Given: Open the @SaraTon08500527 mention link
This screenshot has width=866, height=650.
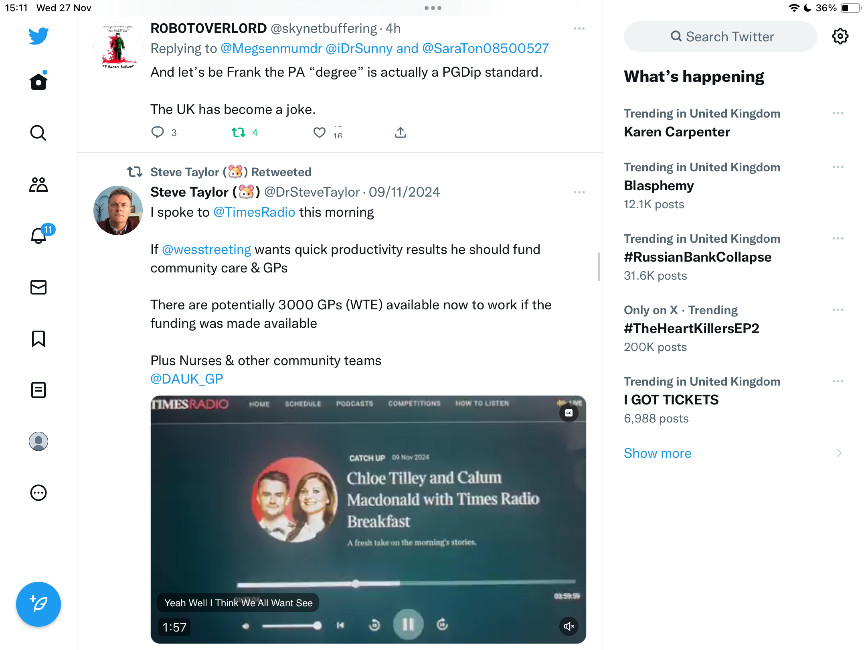Looking at the screenshot, I should click(x=486, y=49).
